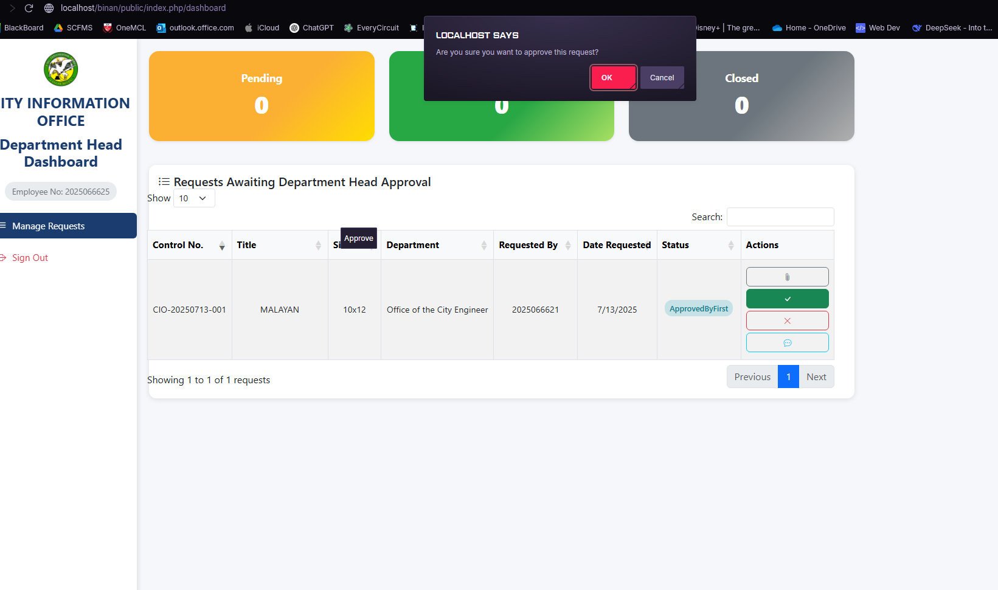Open the DeepSeek bookmark
Viewport: 998px width, 590px height.
pos(952,28)
